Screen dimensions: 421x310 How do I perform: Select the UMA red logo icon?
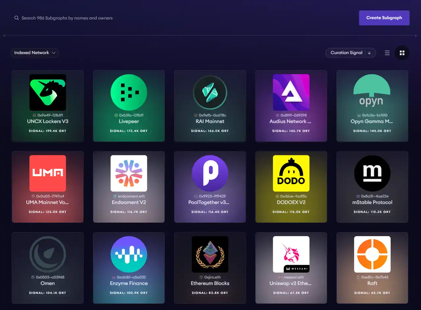click(x=48, y=173)
